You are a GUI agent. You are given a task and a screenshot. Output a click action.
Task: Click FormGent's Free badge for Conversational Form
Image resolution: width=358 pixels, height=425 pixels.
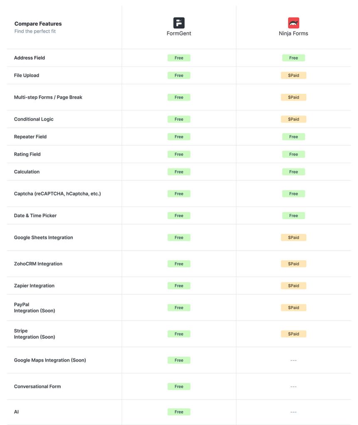[179, 386]
